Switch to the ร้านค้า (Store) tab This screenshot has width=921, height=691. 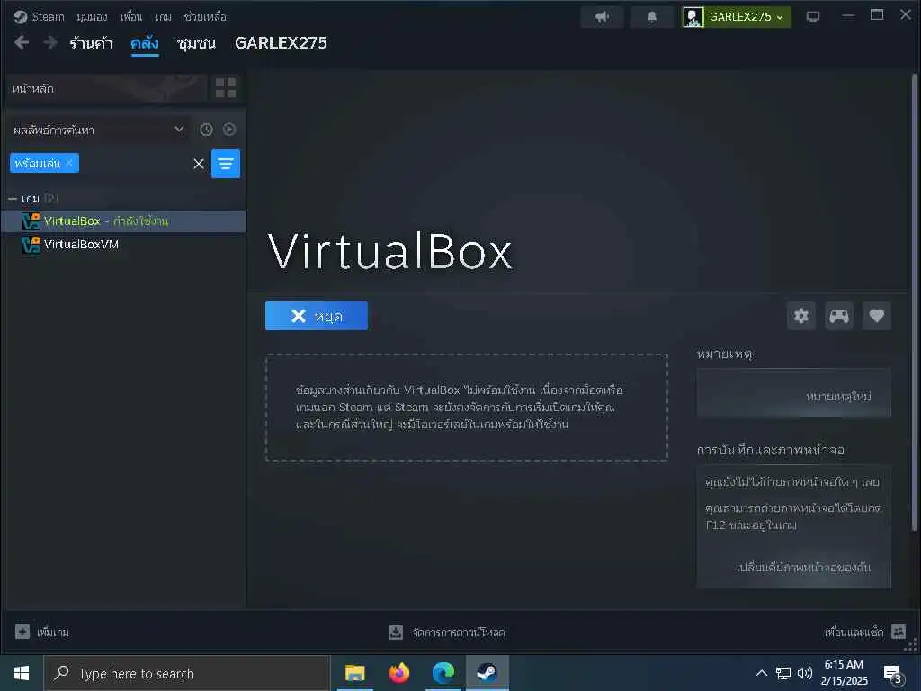[x=91, y=43]
